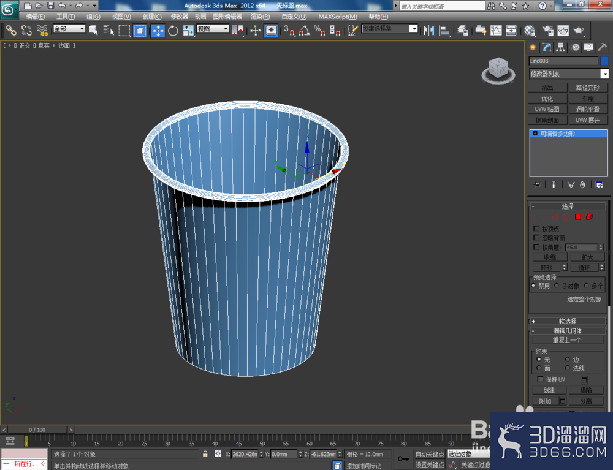Enable the 忽略背面 checkbox
The height and width of the screenshot is (470, 613).
pyautogui.click(x=536, y=238)
